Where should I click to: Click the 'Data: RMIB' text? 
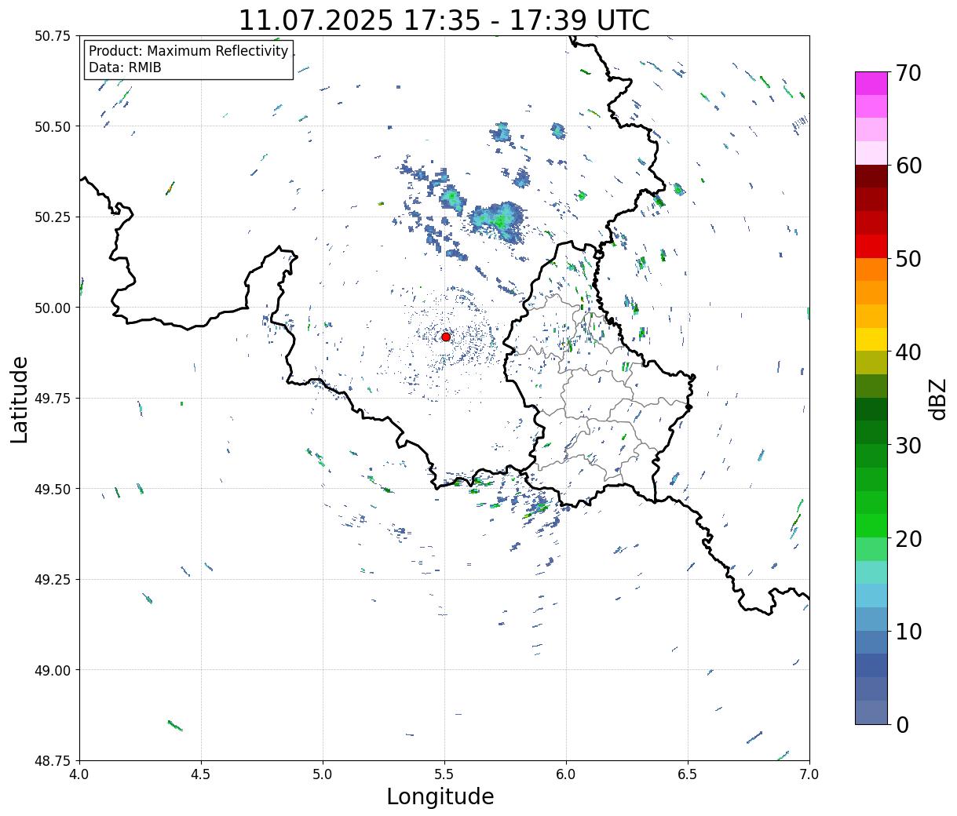(125, 67)
